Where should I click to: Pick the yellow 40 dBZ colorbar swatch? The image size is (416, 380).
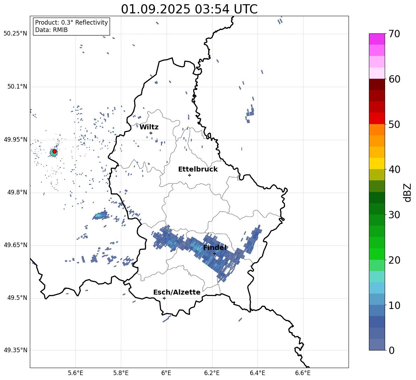[x=377, y=164]
